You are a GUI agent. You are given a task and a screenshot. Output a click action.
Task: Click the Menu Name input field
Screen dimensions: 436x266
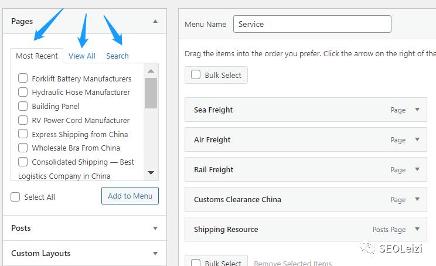tap(312, 24)
